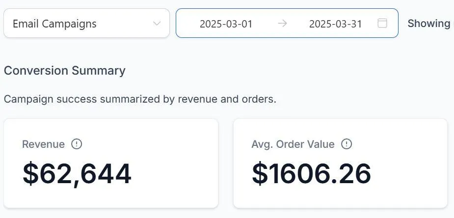Select the Avg. Order Value label
This screenshot has height=218, width=454.
(293, 144)
